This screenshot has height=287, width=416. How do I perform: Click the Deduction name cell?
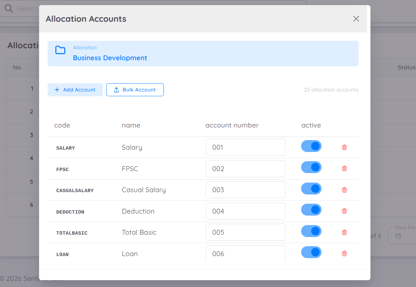click(138, 211)
